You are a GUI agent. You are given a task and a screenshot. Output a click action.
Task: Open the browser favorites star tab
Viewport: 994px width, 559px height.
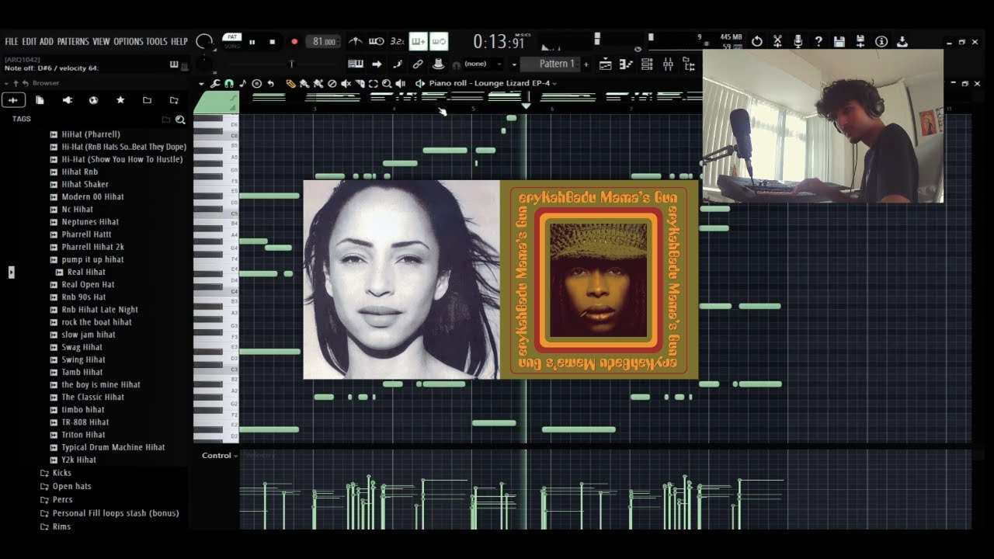[120, 100]
